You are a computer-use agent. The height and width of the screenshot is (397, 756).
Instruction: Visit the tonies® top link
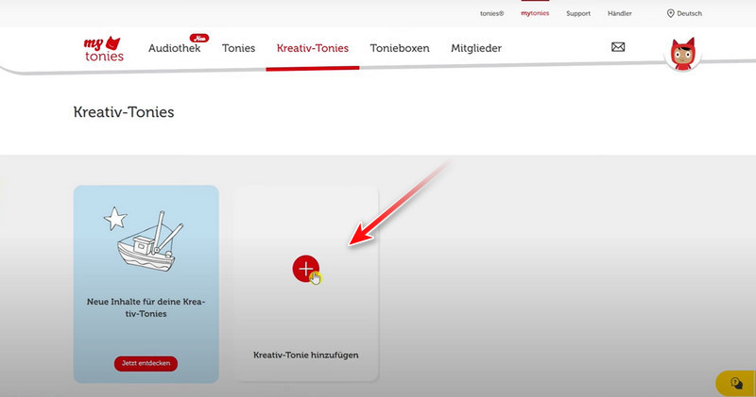(491, 13)
